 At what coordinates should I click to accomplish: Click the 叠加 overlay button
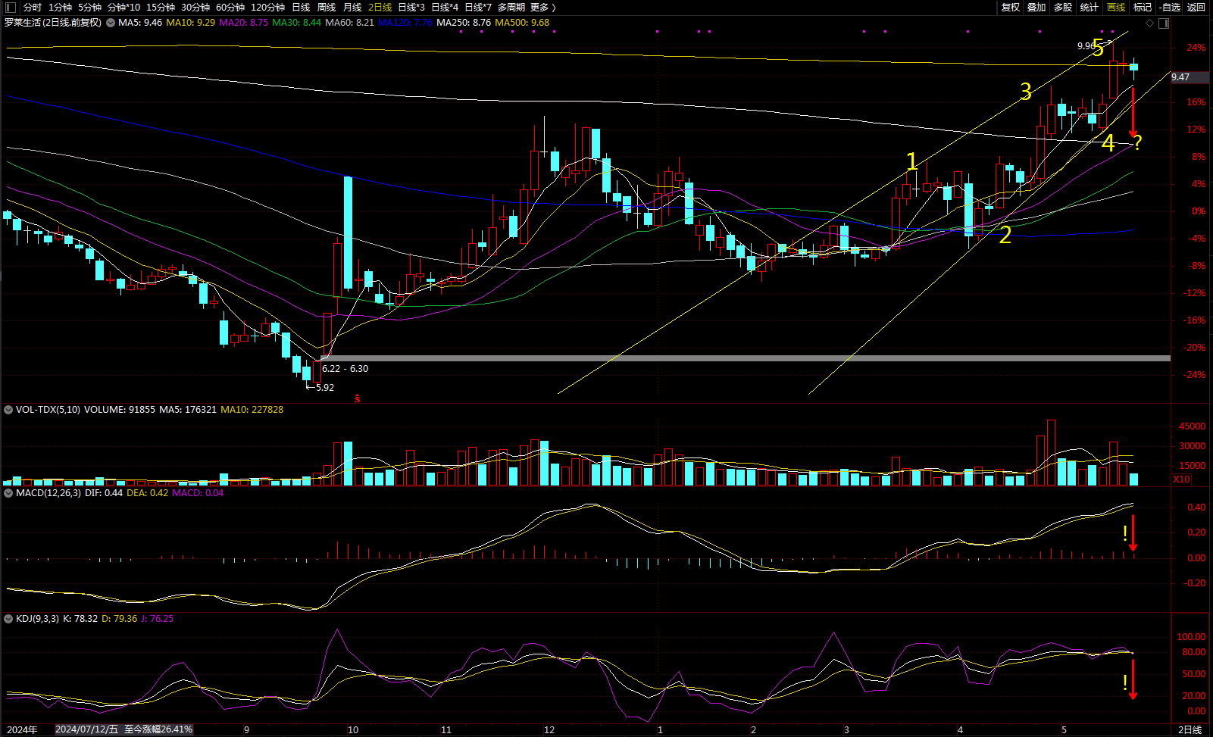coord(1036,7)
